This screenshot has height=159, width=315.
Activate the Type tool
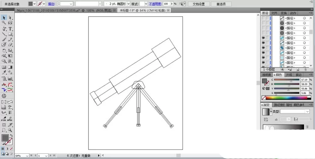point(10,29)
